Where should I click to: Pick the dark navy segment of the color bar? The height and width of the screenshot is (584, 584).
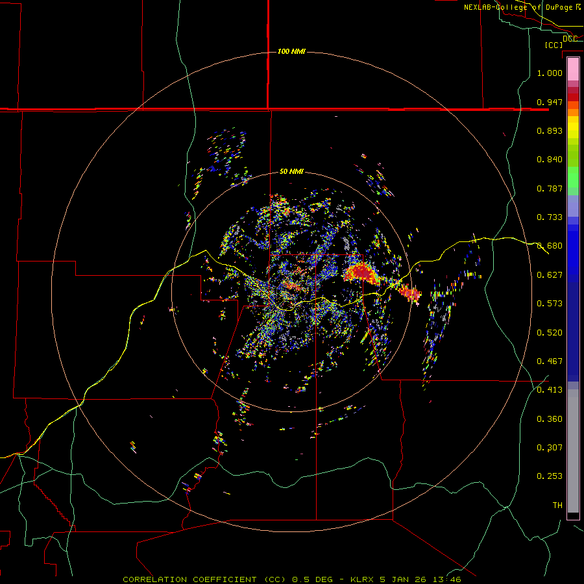pos(573,328)
